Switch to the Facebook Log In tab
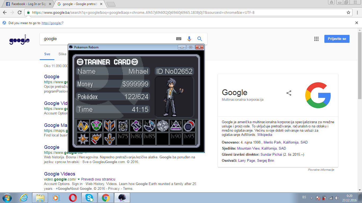Image resolution: width=362 pixels, height=203 pixels. point(28,4)
